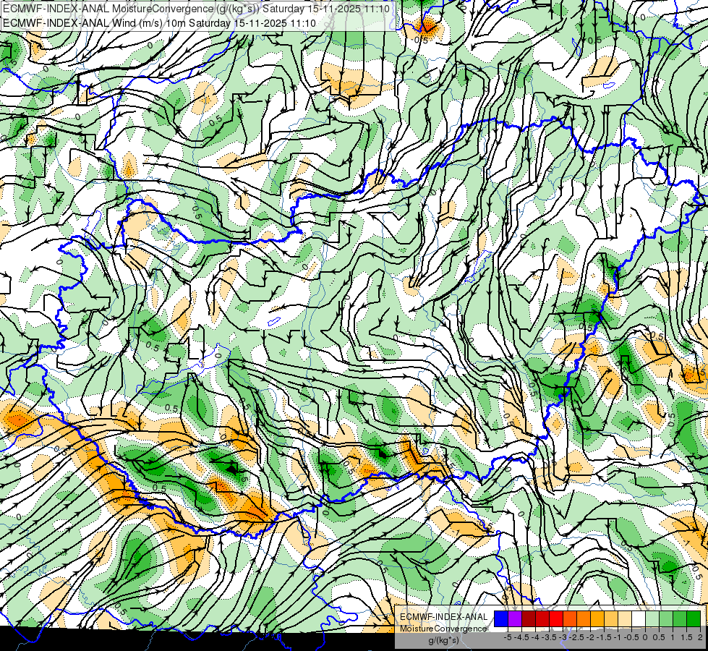Image resolution: width=708 pixels, height=651 pixels.
Task: Click the legend label ECMWF-INDEX-ANAL
Action: click(x=444, y=617)
